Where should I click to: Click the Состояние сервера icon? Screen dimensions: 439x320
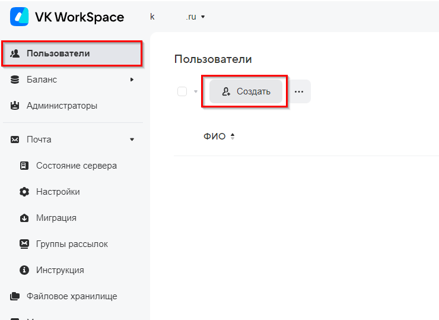[24, 166]
